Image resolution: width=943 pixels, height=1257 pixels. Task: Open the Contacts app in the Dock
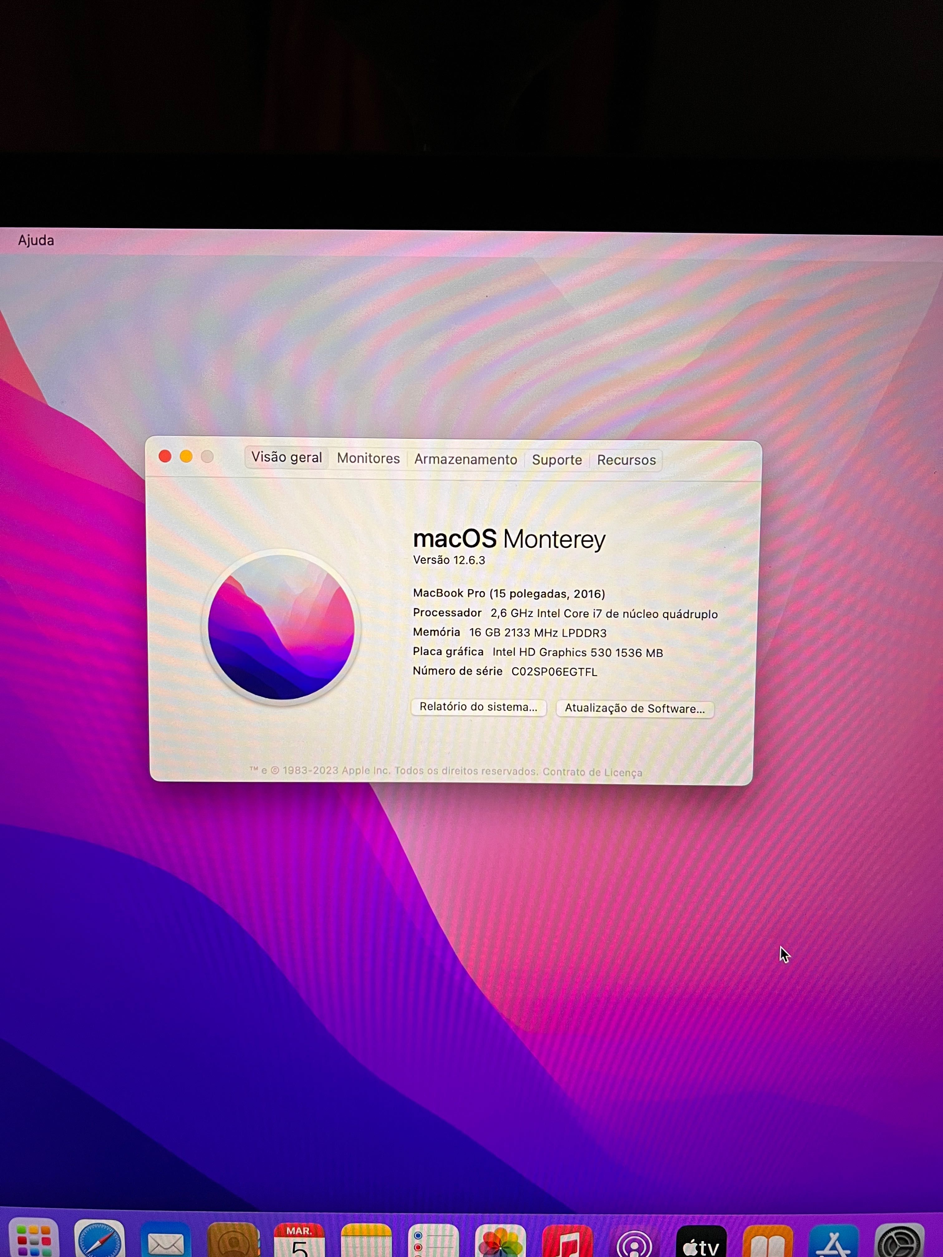click(233, 1239)
